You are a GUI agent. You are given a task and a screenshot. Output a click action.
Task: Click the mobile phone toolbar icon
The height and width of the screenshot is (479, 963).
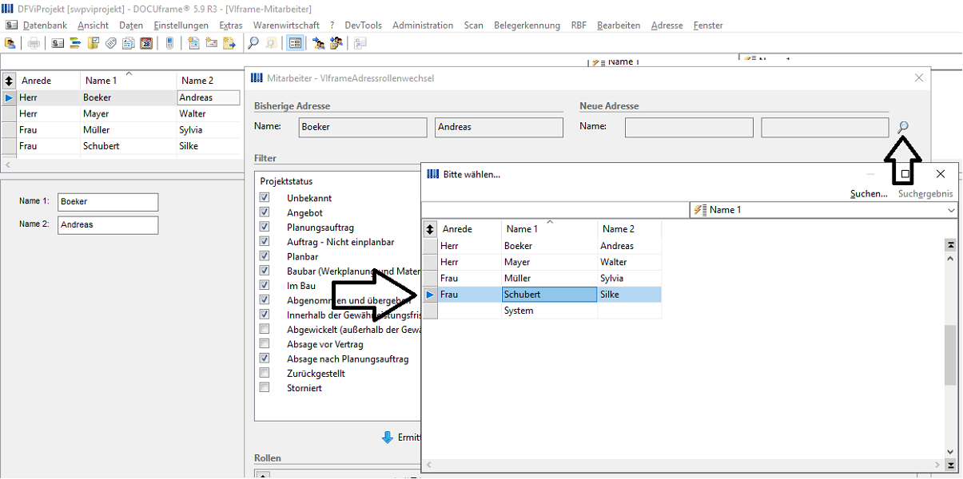[x=169, y=43]
